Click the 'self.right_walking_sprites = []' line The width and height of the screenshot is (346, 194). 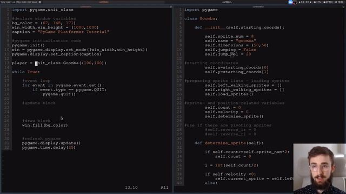pos(244,90)
